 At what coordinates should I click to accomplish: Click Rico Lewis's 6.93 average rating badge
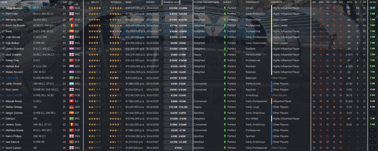372,90
